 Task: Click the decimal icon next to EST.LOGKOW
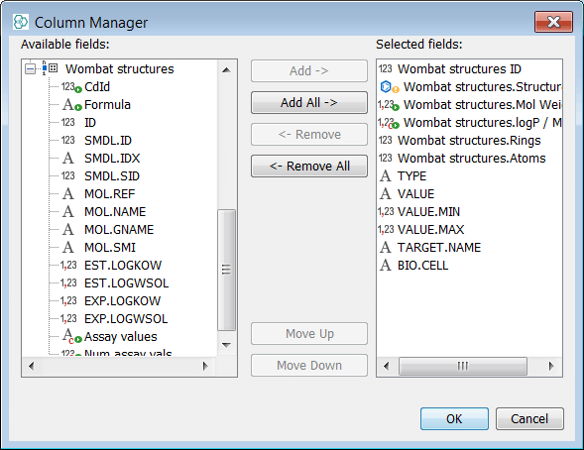[68, 266]
